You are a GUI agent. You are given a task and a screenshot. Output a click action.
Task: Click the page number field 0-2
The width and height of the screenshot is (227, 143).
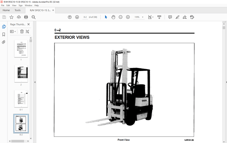point(85,17)
